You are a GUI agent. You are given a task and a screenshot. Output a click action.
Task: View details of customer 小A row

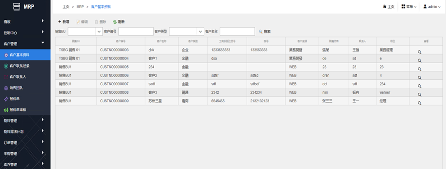(419, 52)
